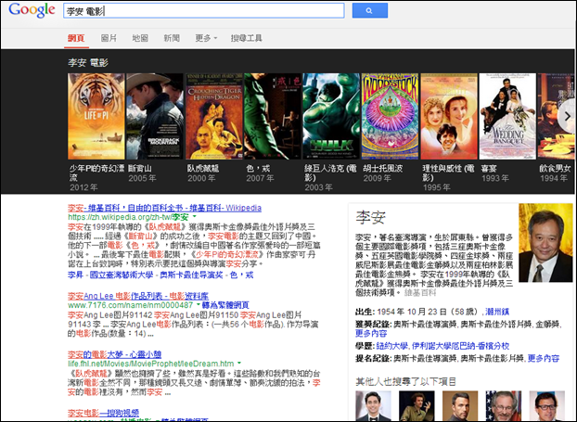
Task: Select the 理性與感性 movie poster
Action: (449, 116)
